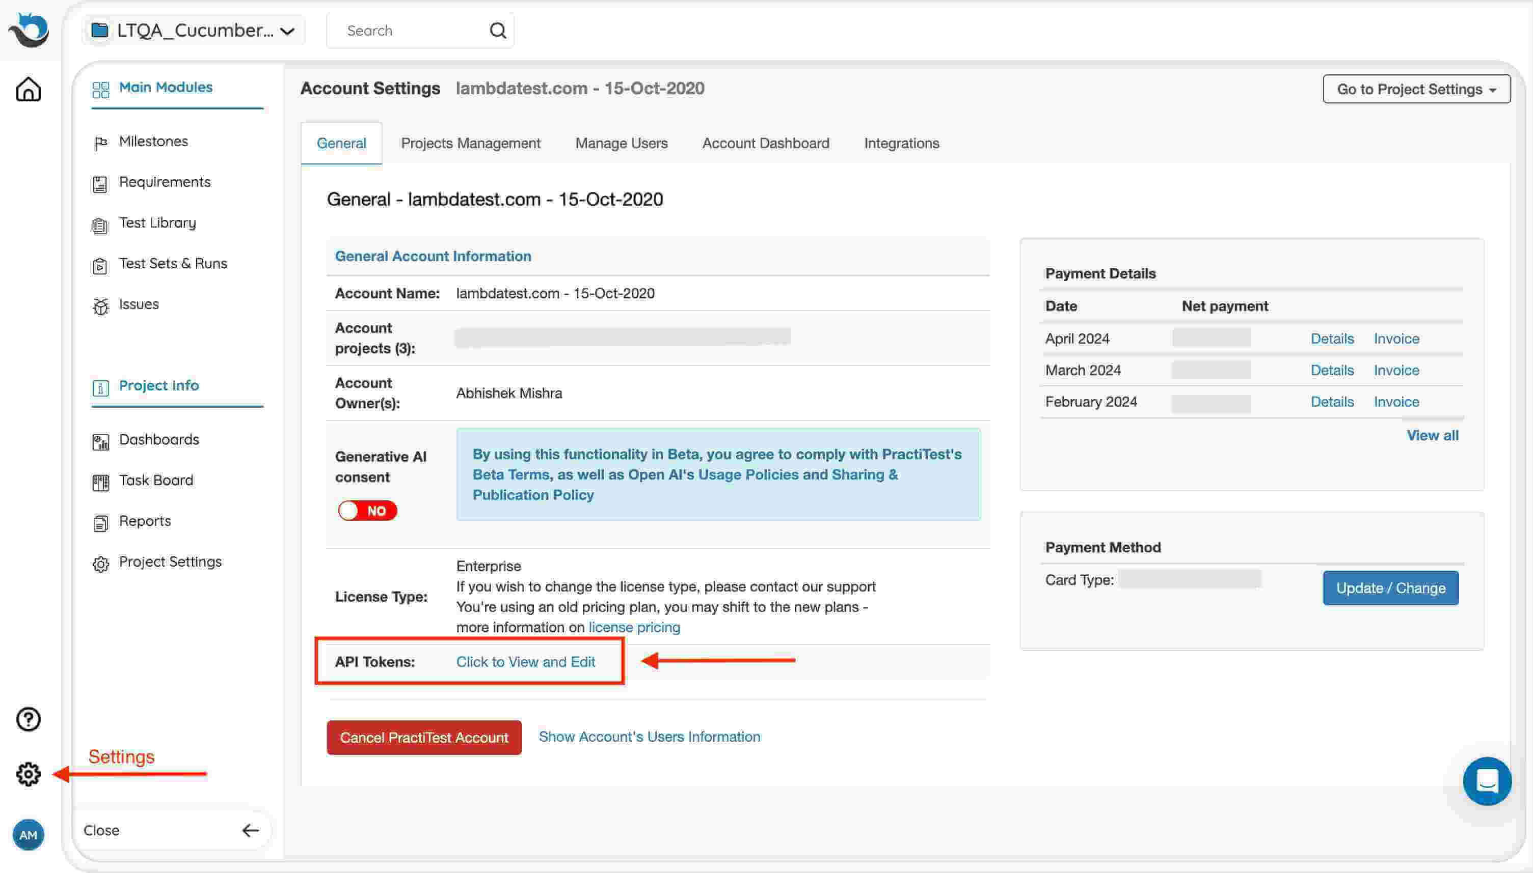Expand the LTQA_Cucumber project dropdown

click(x=288, y=31)
